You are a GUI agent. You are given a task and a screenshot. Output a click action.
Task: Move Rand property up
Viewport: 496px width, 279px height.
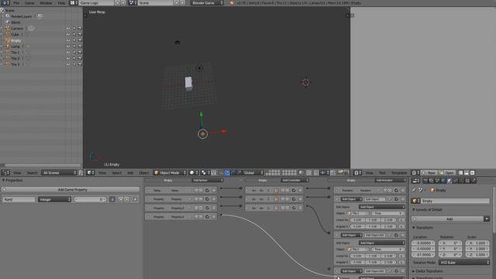(x=121, y=199)
